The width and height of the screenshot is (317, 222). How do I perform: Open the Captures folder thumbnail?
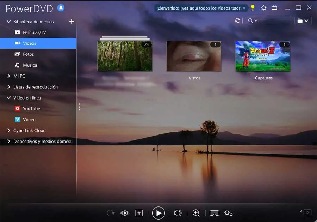tap(263, 56)
